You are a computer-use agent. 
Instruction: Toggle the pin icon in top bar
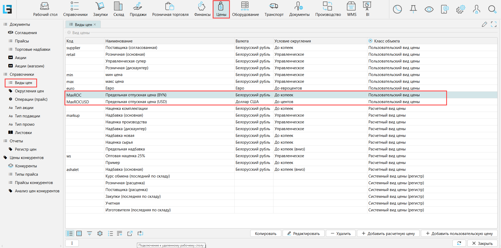click(x=413, y=9)
